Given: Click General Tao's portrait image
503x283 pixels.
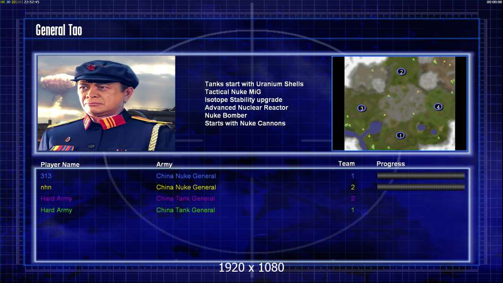Looking at the screenshot, I should coord(107,103).
